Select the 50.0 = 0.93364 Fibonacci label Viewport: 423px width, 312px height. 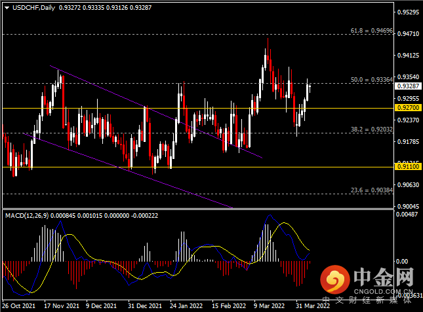(372, 79)
